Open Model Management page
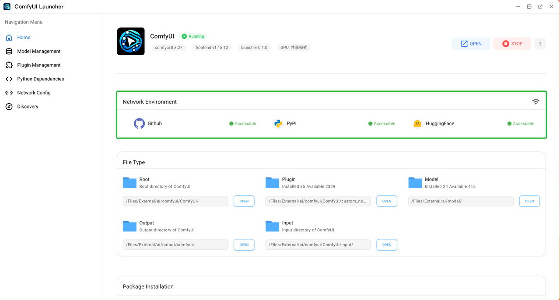Screen dimensions: 560x300 (x=38, y=51)
